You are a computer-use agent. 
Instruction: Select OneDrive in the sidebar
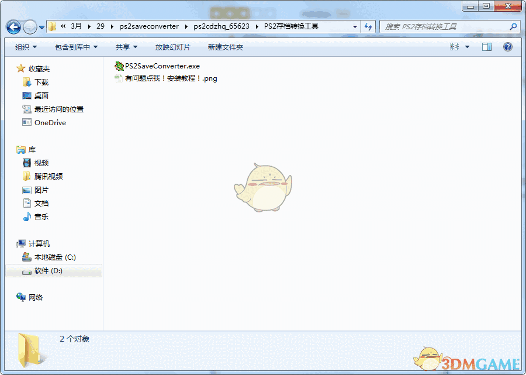pyautogui.click(x=50, y=122)
